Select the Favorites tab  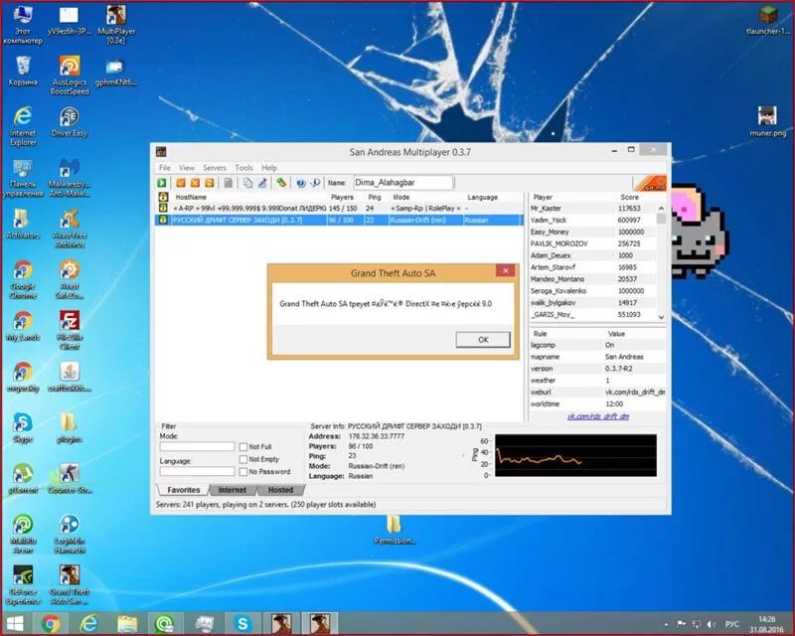pyautogui.click(x=184, y=490)
